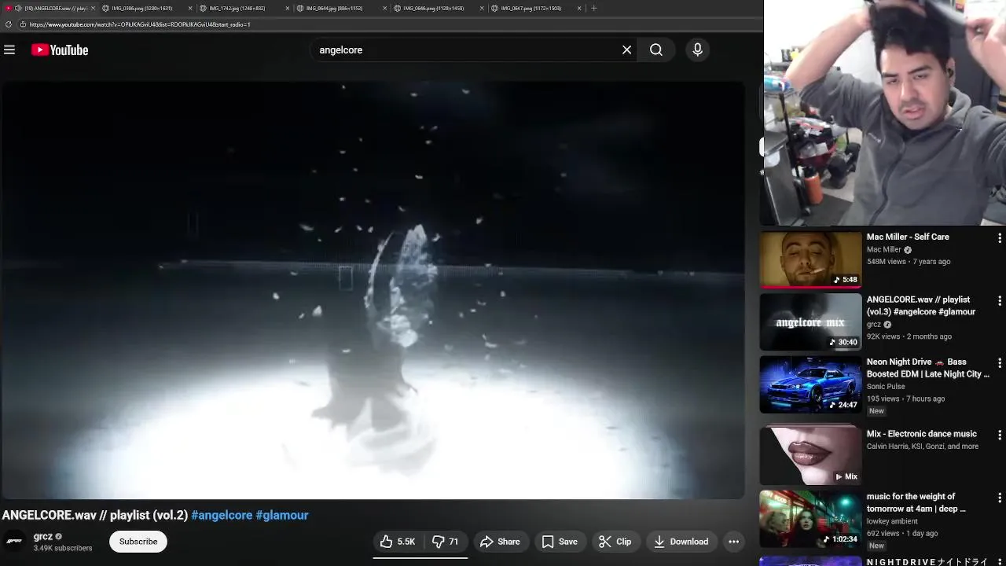The height and width of the screenshot is (566, 1006).
Task: Open the 4am lowkey ambient video thumbnail
Action: (810, 519)
